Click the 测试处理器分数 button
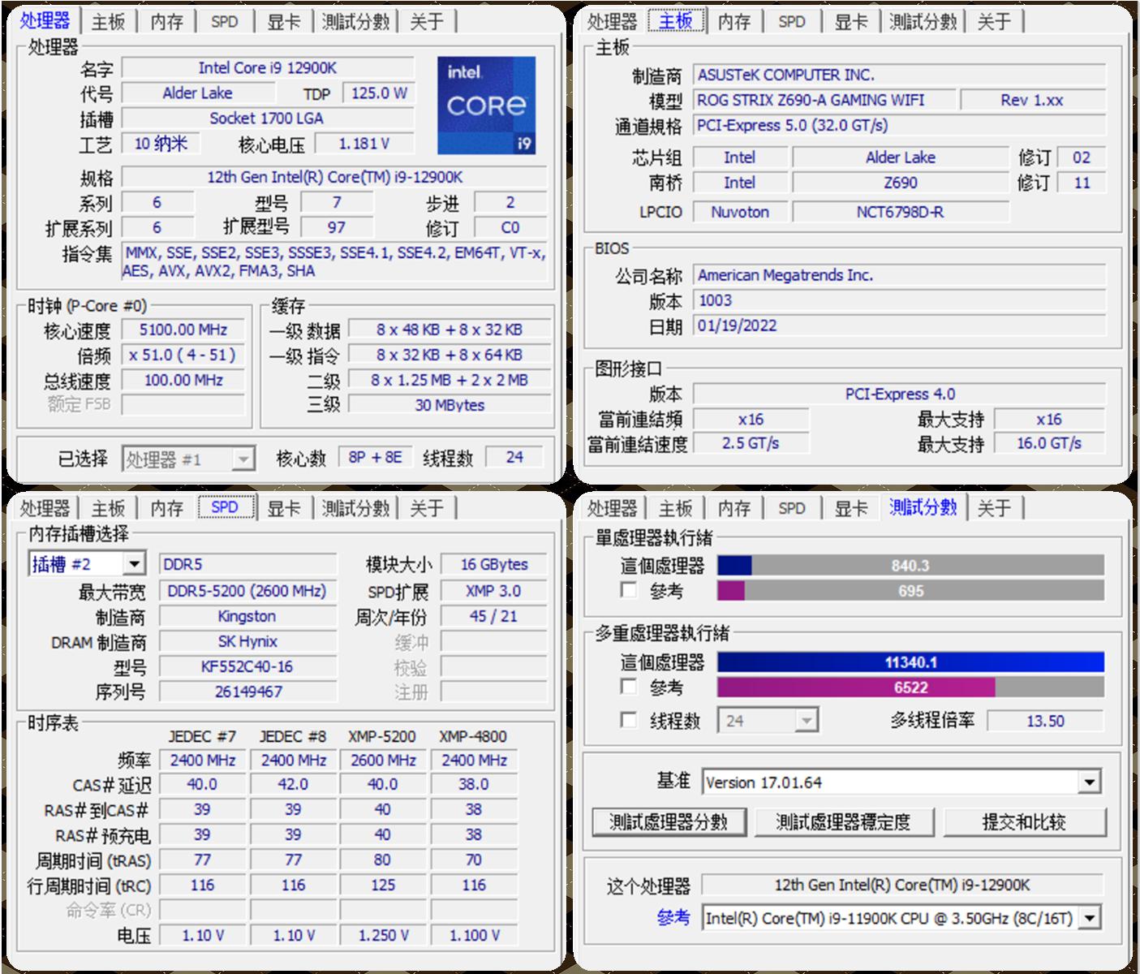Screen dimensions: 1140x974 [x=669, y=821]
